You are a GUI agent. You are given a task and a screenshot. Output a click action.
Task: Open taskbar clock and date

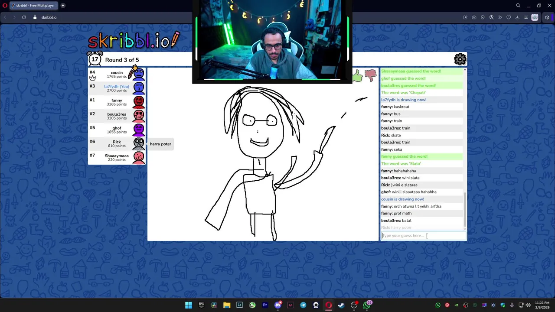point(542,305)
